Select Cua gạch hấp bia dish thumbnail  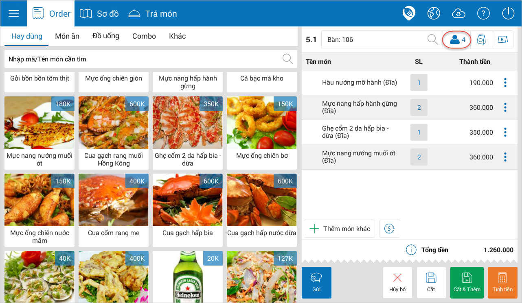click(187, 200)
